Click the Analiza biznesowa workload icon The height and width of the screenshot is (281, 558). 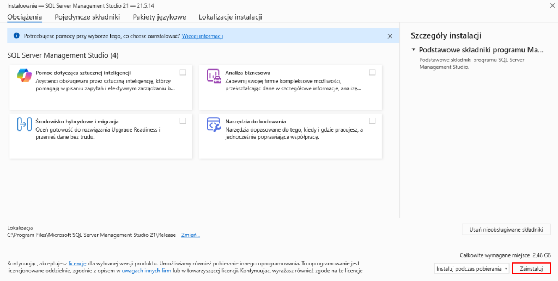pyautogui.click(x=213, y=76)
